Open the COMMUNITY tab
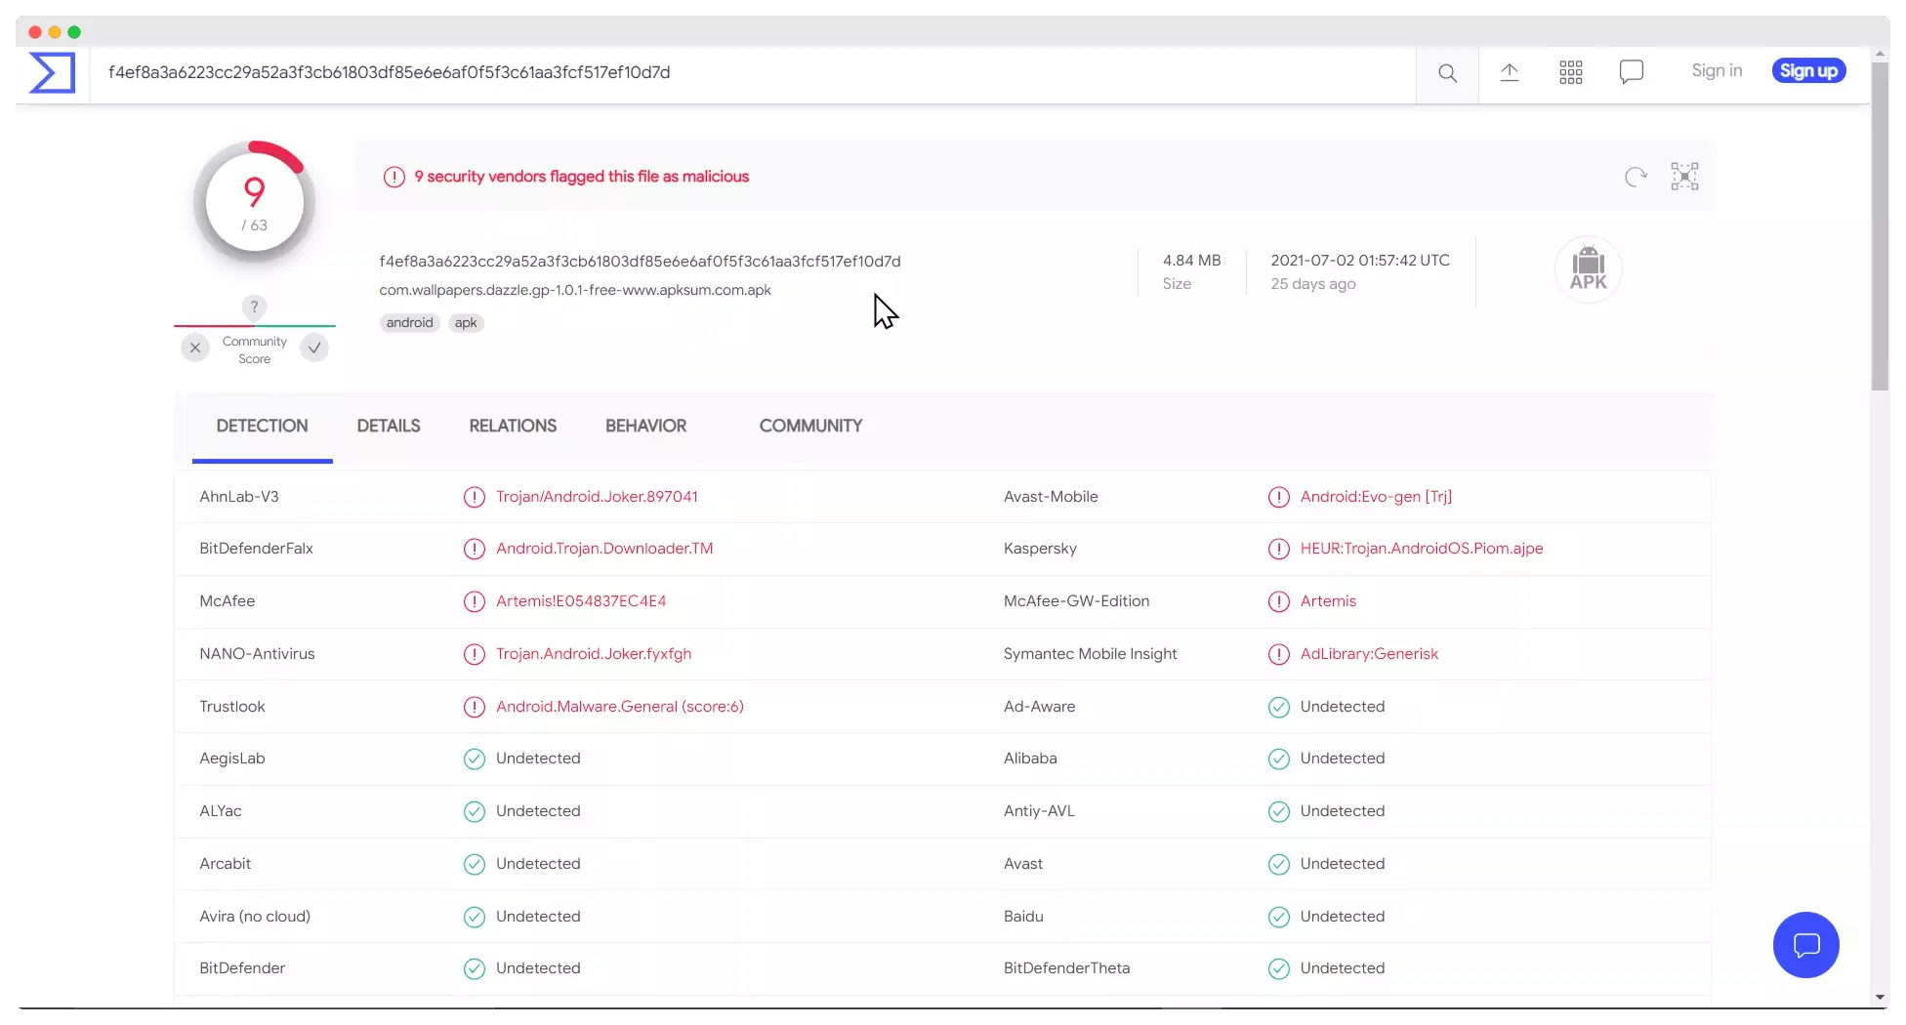Screen dimensions: 1906x1025 (x=810, y=427)
